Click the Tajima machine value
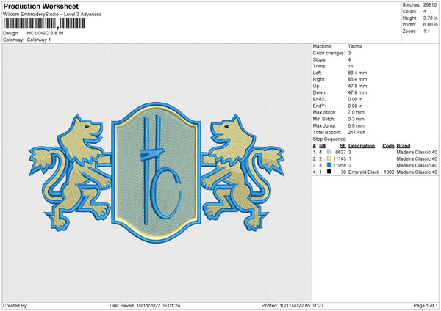 coord(355,46)
